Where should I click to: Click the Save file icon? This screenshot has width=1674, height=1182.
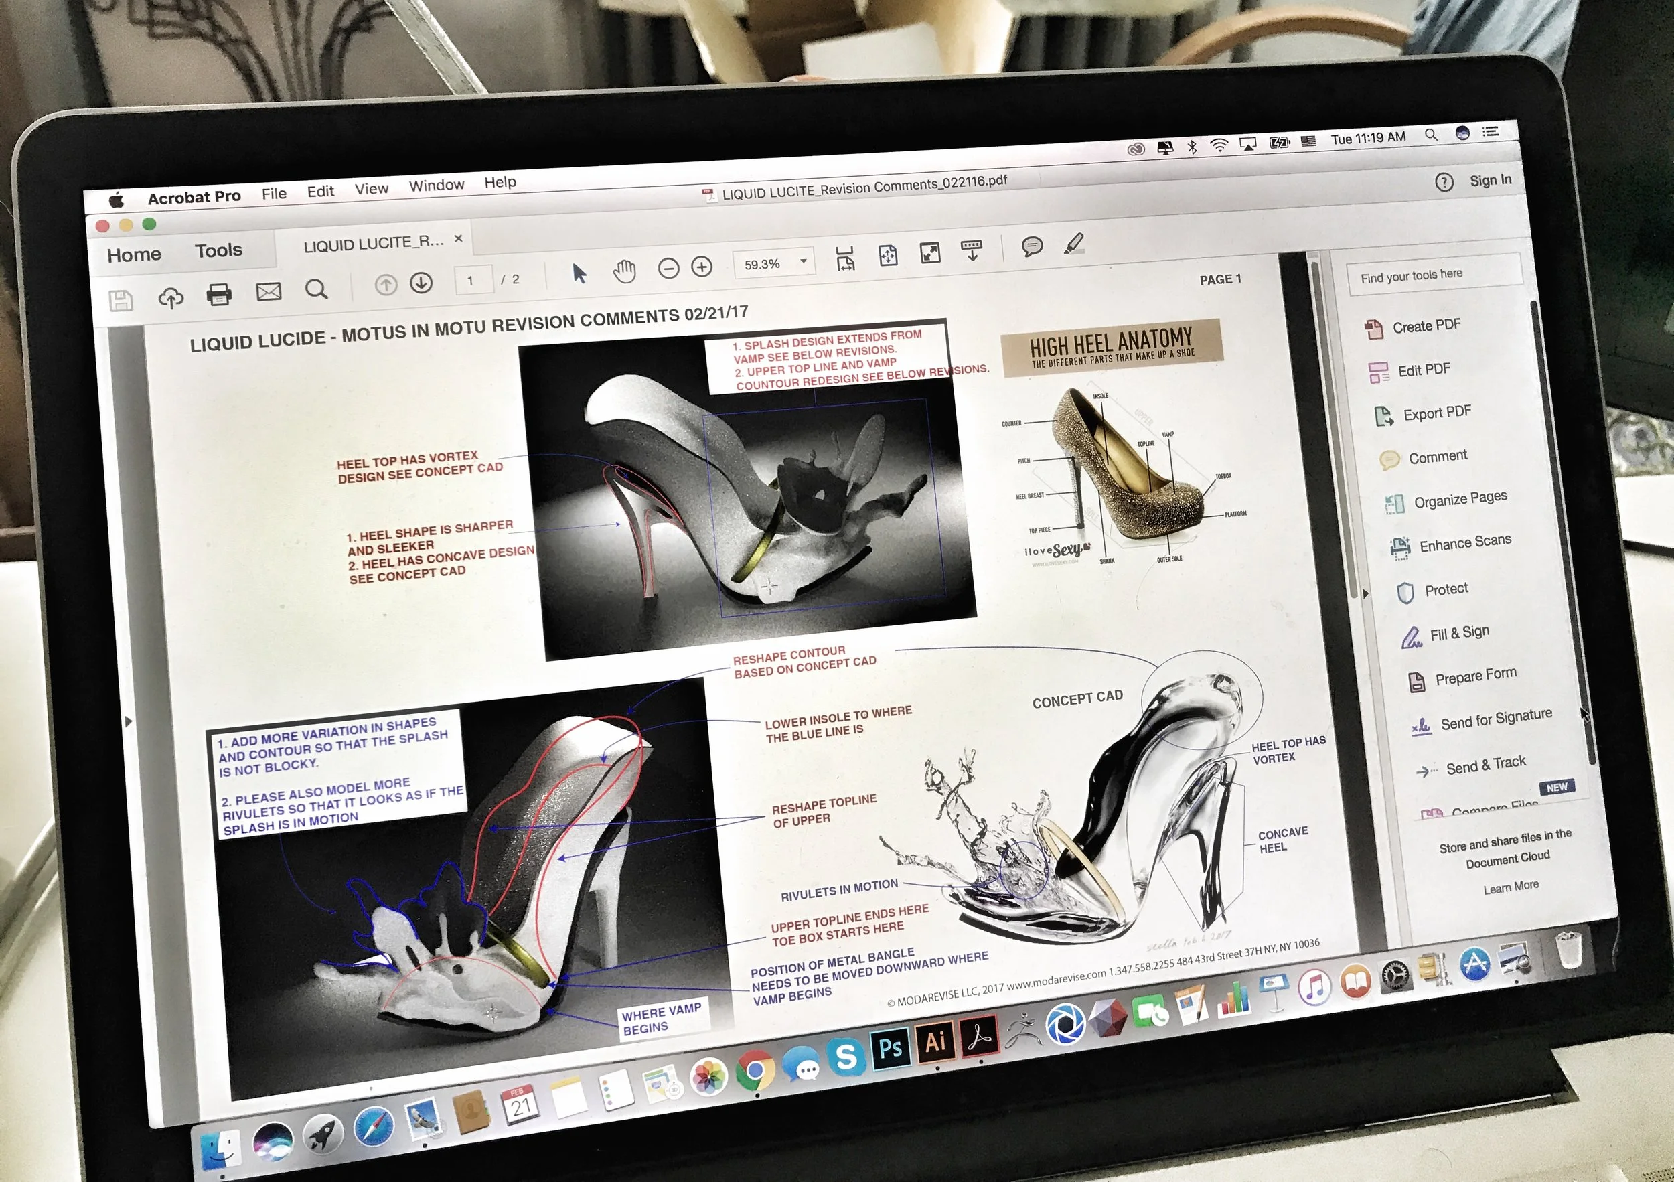(x=121, y=301)
